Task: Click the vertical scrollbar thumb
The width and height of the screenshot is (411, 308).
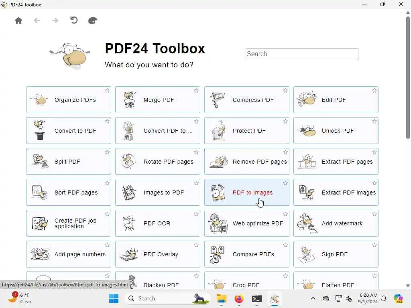Action: [x=408, y=77]
